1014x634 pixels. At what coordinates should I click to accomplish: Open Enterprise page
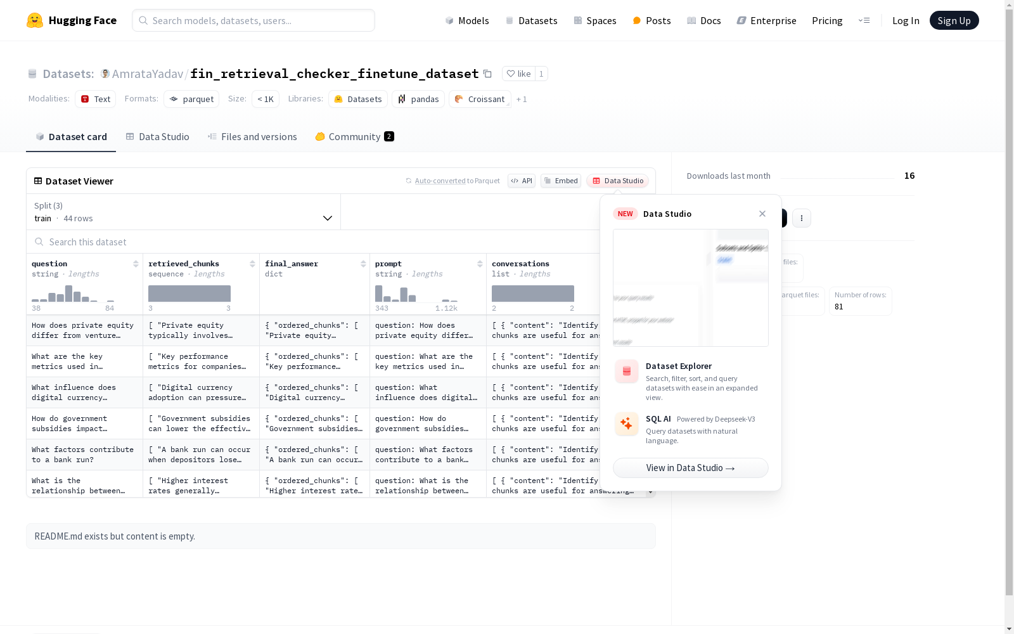click(x=766, y=20)
